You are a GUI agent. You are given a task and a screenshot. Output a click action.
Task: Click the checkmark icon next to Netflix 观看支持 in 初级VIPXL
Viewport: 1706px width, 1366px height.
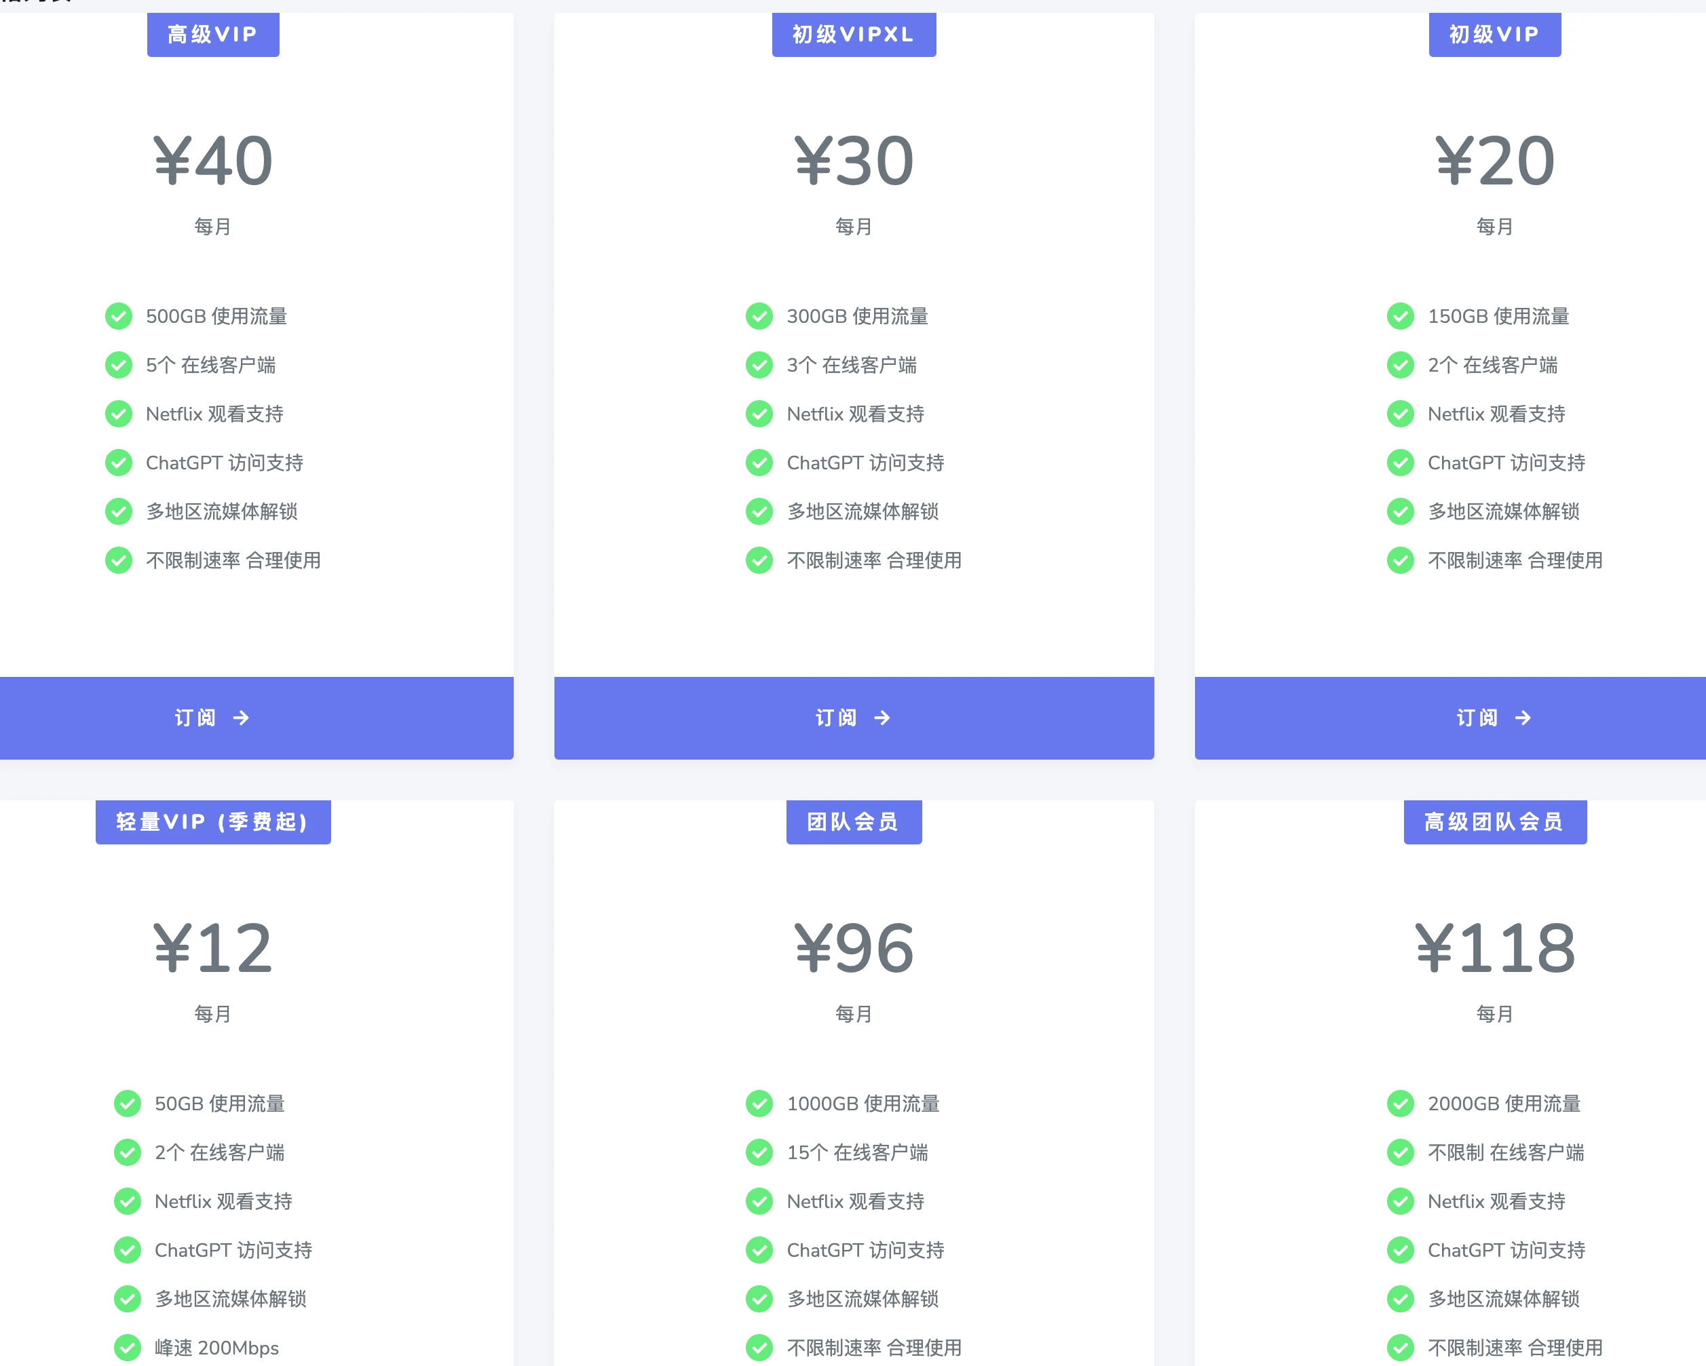pos(759,414)
